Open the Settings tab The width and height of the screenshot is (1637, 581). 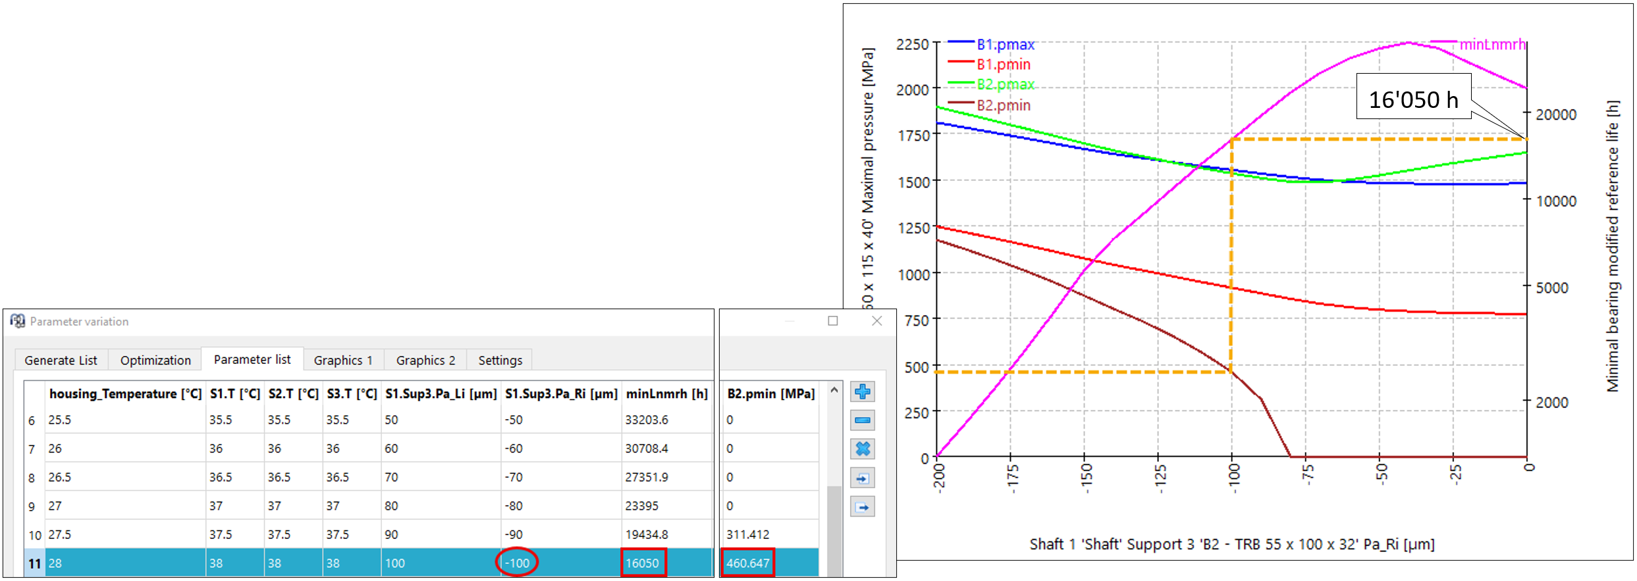(500, 361)
